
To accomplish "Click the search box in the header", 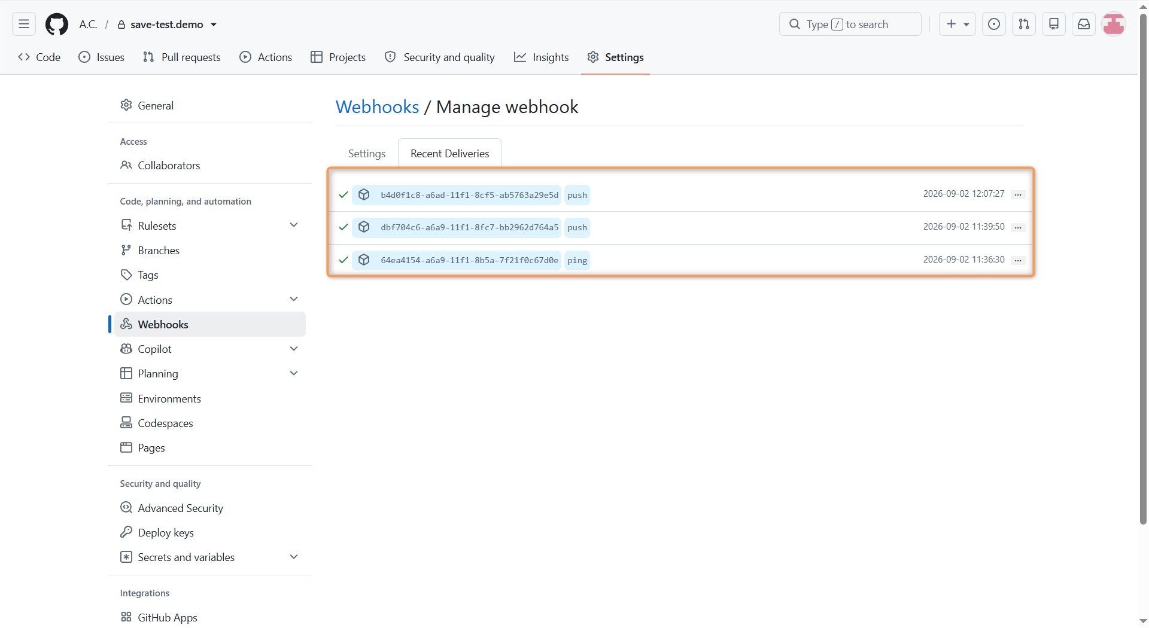I will [850, 24].
